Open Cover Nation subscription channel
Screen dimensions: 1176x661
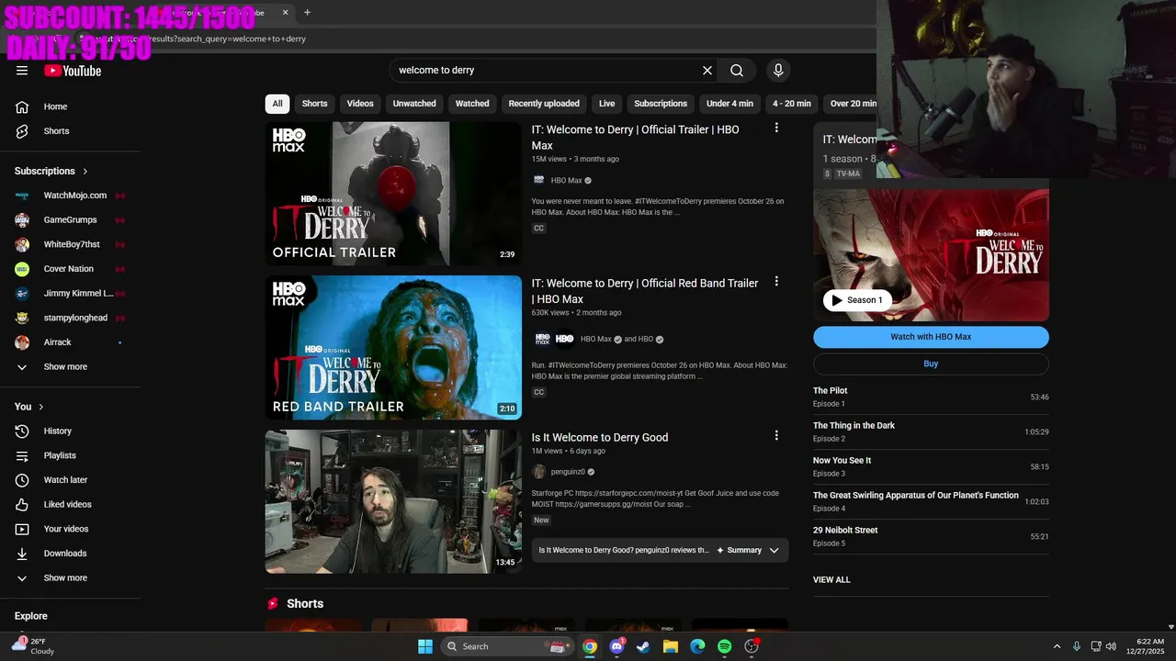point(71,269)
